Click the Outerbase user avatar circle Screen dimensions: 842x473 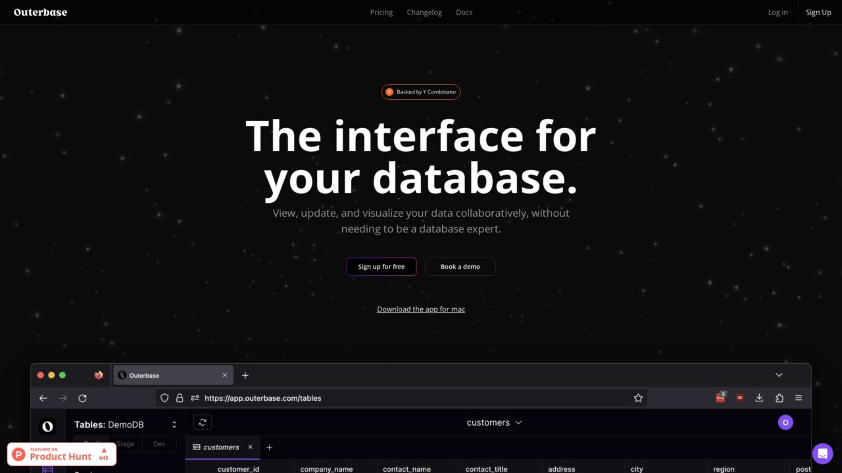(785, 422)
